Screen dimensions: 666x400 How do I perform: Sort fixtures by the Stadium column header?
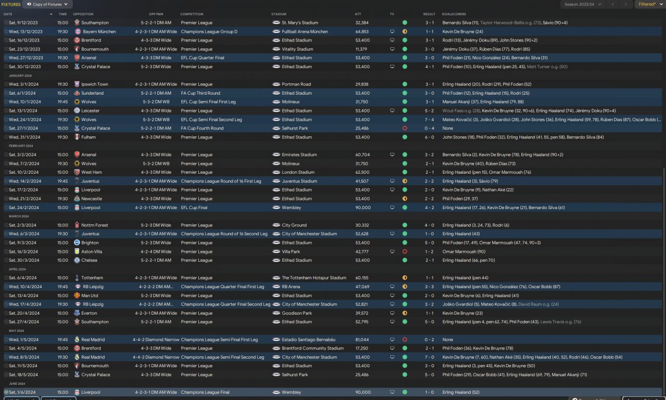pos(279,14)
